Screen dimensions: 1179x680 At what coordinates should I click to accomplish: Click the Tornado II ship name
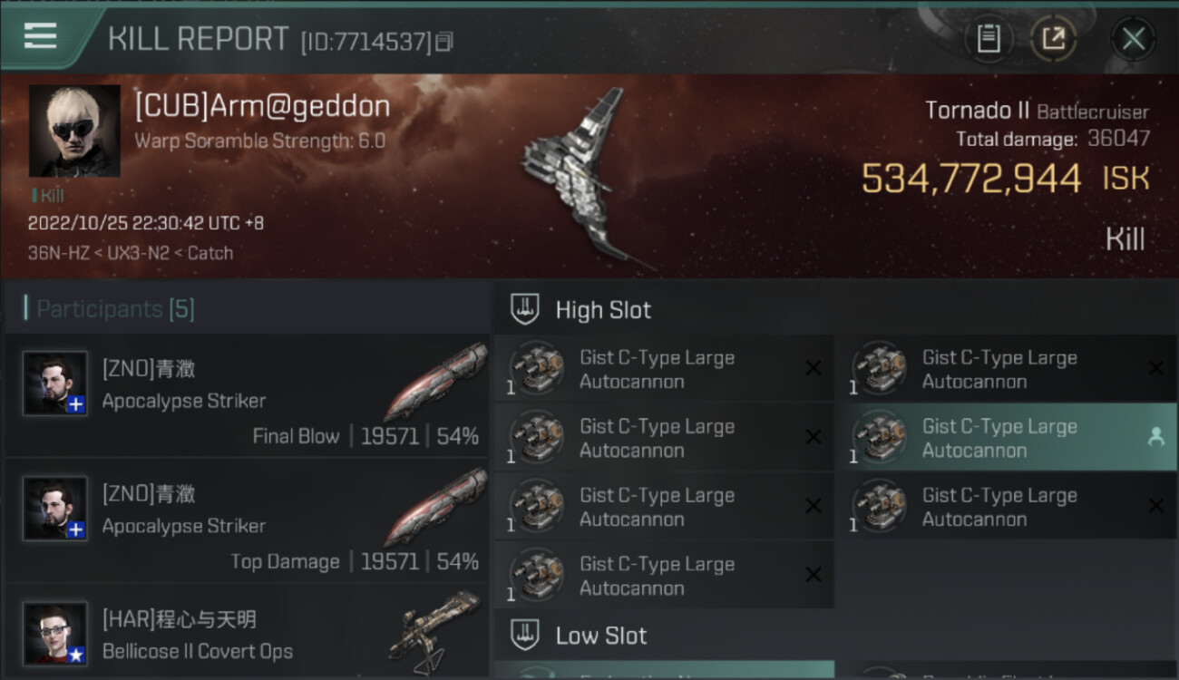coord(977,111)
